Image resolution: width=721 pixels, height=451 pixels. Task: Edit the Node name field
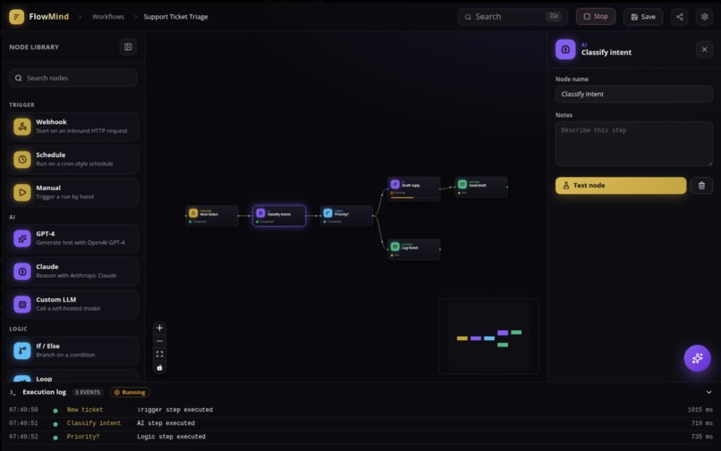633,94
